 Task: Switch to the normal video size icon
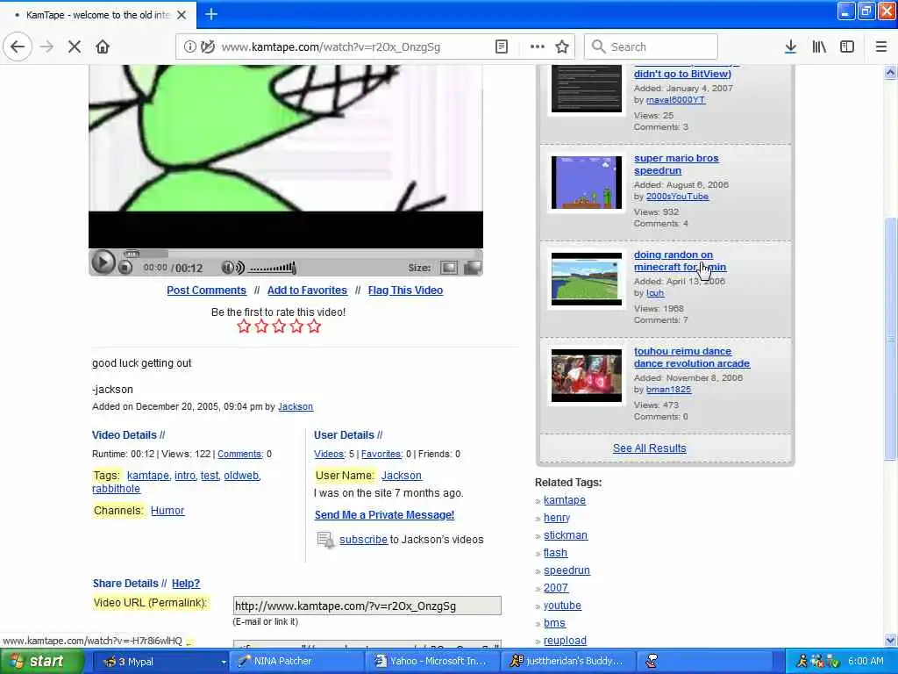coord(449,268)
